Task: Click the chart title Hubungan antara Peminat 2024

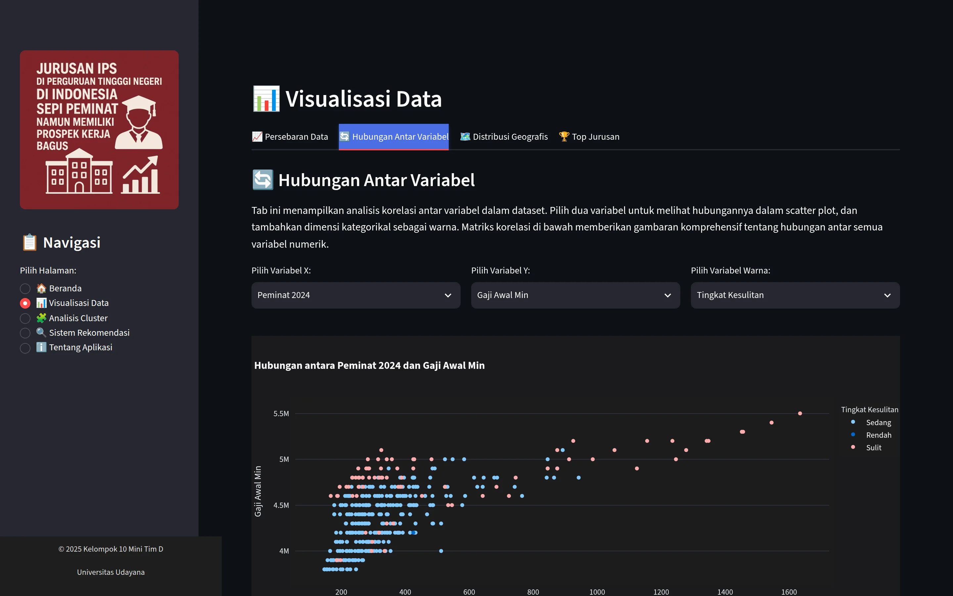Action: (369, 366)
